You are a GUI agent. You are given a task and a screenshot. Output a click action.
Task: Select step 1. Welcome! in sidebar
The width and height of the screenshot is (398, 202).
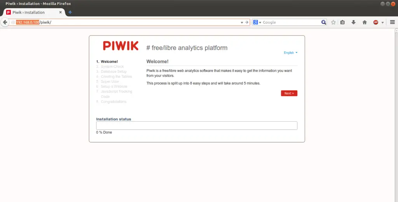point(107,61)
